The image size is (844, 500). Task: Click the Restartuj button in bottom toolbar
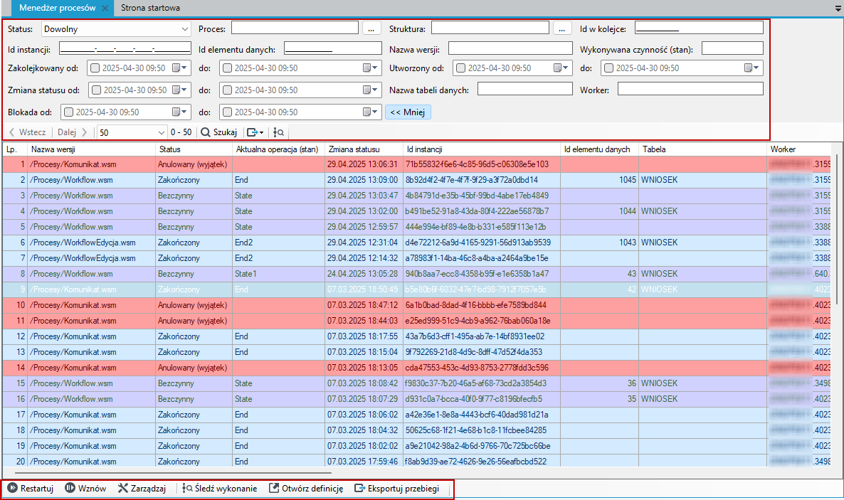coord(31,488)
